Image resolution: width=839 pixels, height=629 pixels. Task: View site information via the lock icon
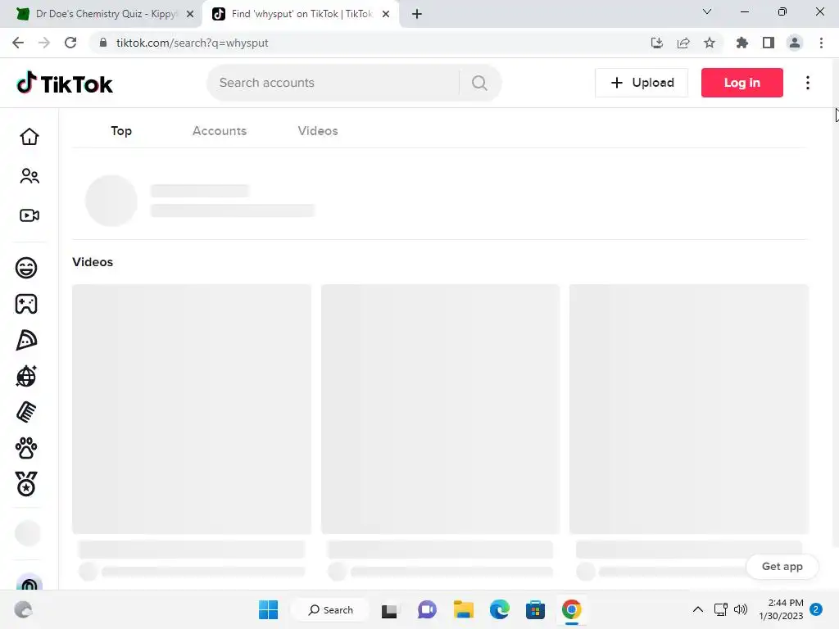[x=103, y=43]
